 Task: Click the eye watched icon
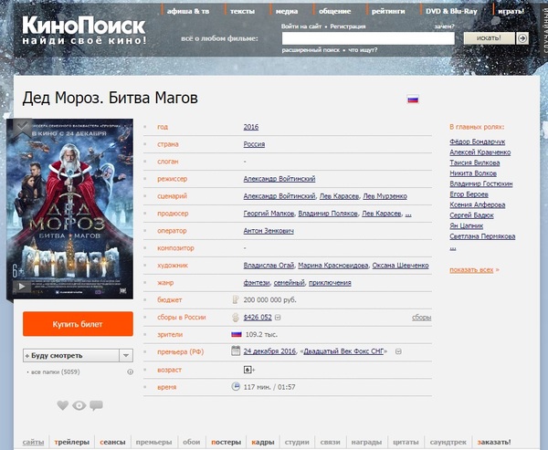pos(79,405)
